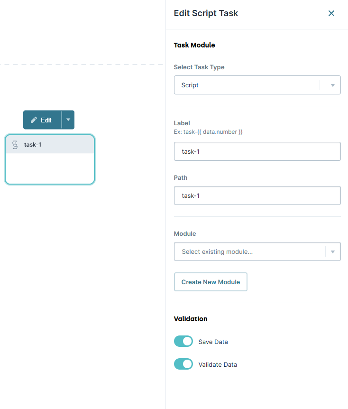Click the dropdown caret beside the Edit button

coord(67,120)
